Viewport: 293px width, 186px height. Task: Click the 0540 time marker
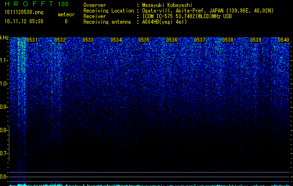point(284,40)
